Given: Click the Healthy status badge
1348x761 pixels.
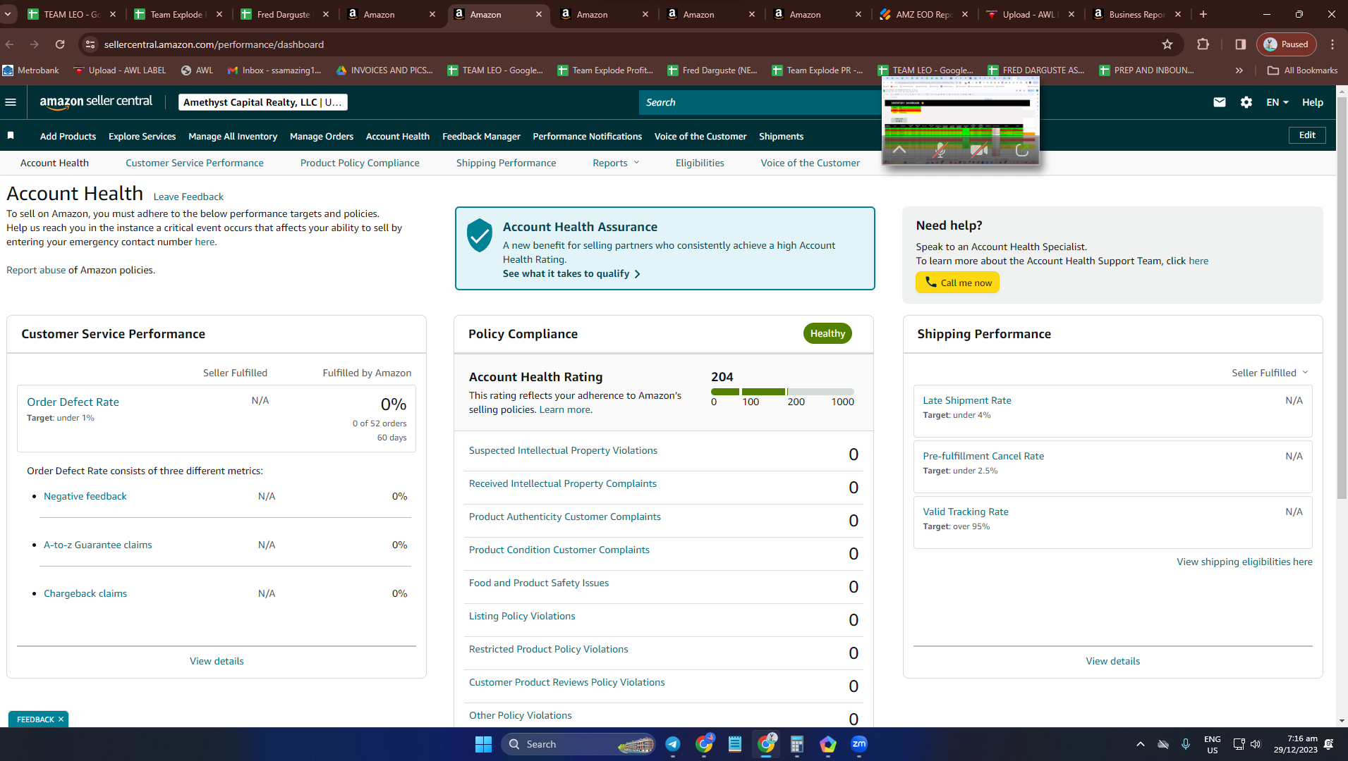Looking at the screenshot, I should point(827,333).
